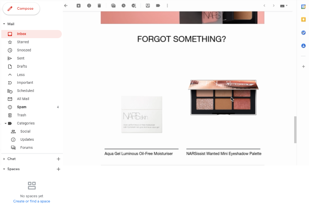Open the More options three-dot menu
The width and height of the screenshot is (309, 207).
(167, 6)
